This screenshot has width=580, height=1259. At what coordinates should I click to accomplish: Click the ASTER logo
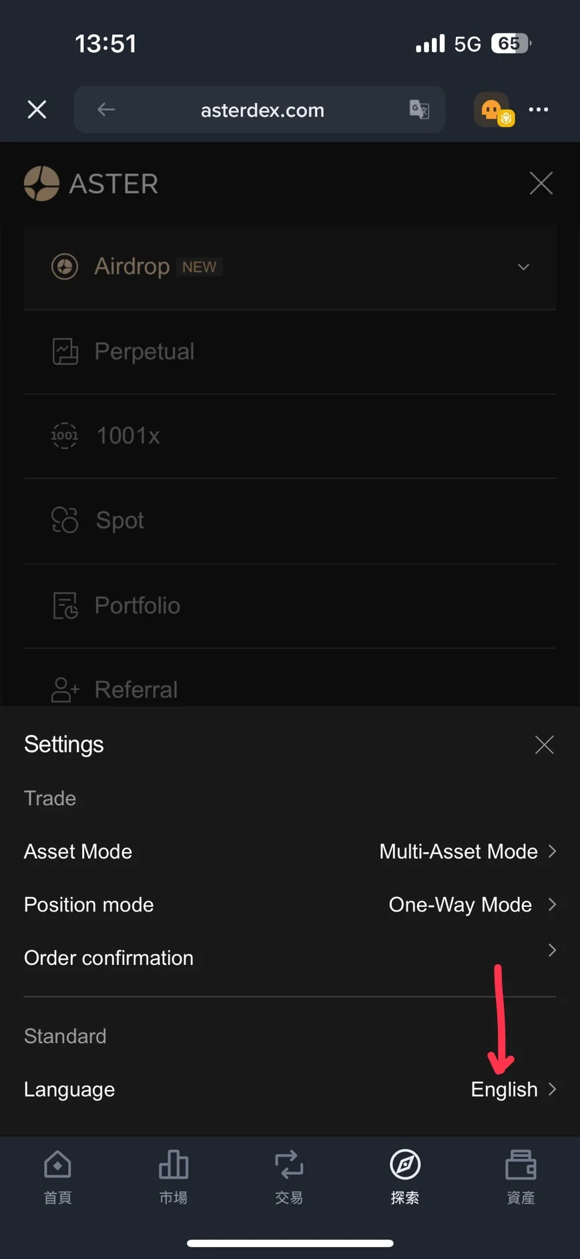tap(91, 184)
